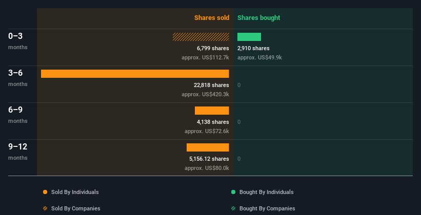Select the Bought By Individuals legend label
The image size is (421, 215).
click(x=266, y=192)
